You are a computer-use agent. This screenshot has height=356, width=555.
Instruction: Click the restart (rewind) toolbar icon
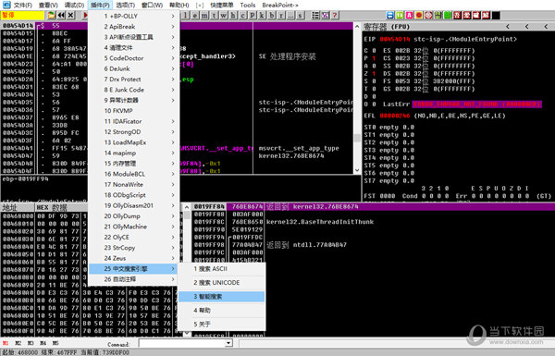61,15
